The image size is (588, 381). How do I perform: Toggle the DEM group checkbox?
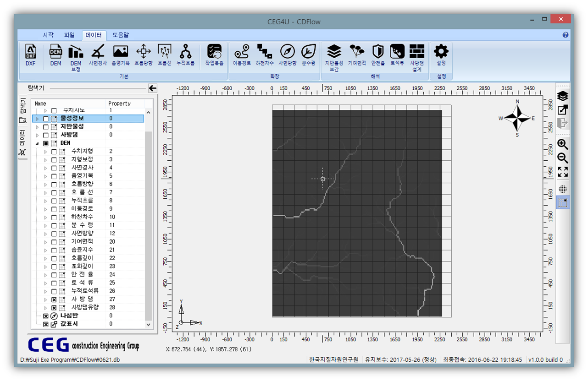46,143
